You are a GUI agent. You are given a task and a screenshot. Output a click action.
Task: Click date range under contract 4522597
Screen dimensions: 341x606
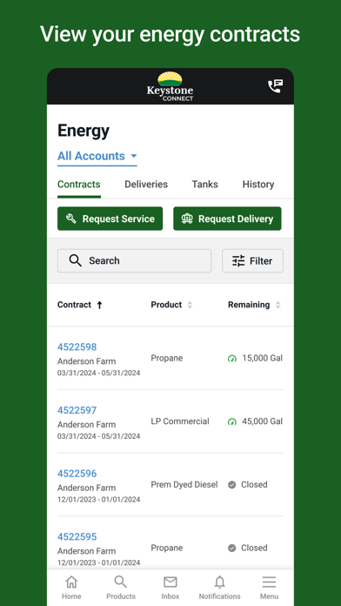pyautogui.click(x=99, y=436)
